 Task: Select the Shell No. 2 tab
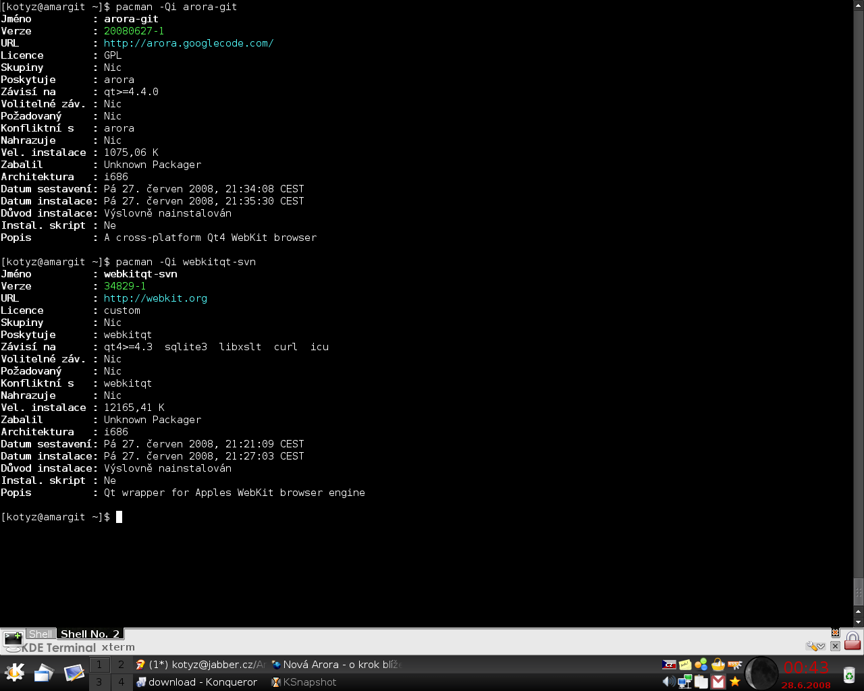(90, 634)
